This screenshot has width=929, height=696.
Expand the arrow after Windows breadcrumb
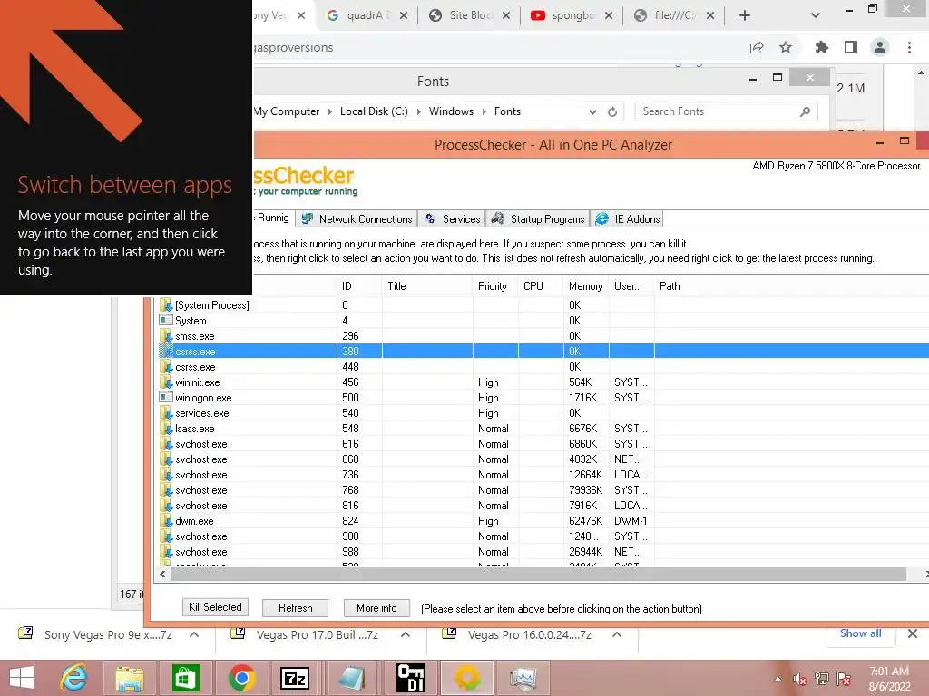pos(484,111)
